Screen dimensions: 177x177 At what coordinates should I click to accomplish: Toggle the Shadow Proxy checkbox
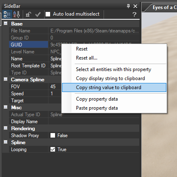(53, 136)
